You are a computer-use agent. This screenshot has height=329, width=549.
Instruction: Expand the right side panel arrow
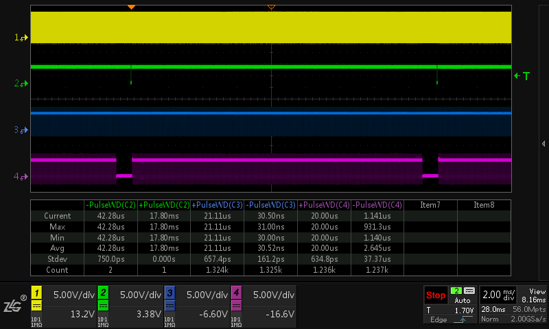[544, 143]
